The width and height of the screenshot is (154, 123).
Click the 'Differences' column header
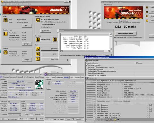(145, 63)
